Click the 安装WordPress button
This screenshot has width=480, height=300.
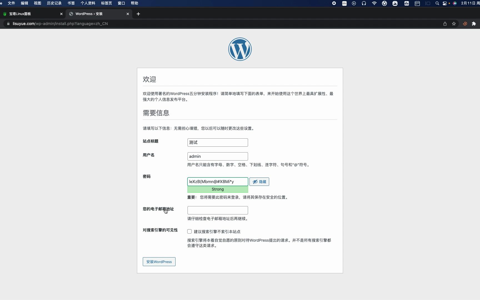tap(159, 262)
